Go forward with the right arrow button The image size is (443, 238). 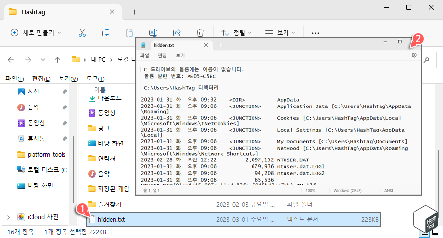pos(28,60)
